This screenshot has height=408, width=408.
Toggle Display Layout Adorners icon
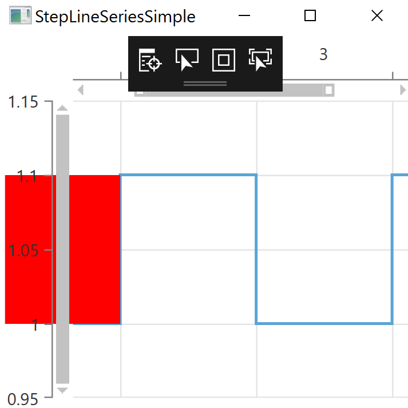pyautogui.click(x=223, y=60)
